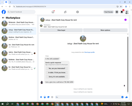This screenshot has height=106, width=132.
Task: Open the Jas conversation
Action: tap(18, 46)
